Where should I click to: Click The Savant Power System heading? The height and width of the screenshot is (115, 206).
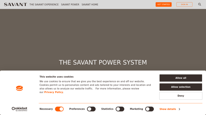tap(103, 63)
